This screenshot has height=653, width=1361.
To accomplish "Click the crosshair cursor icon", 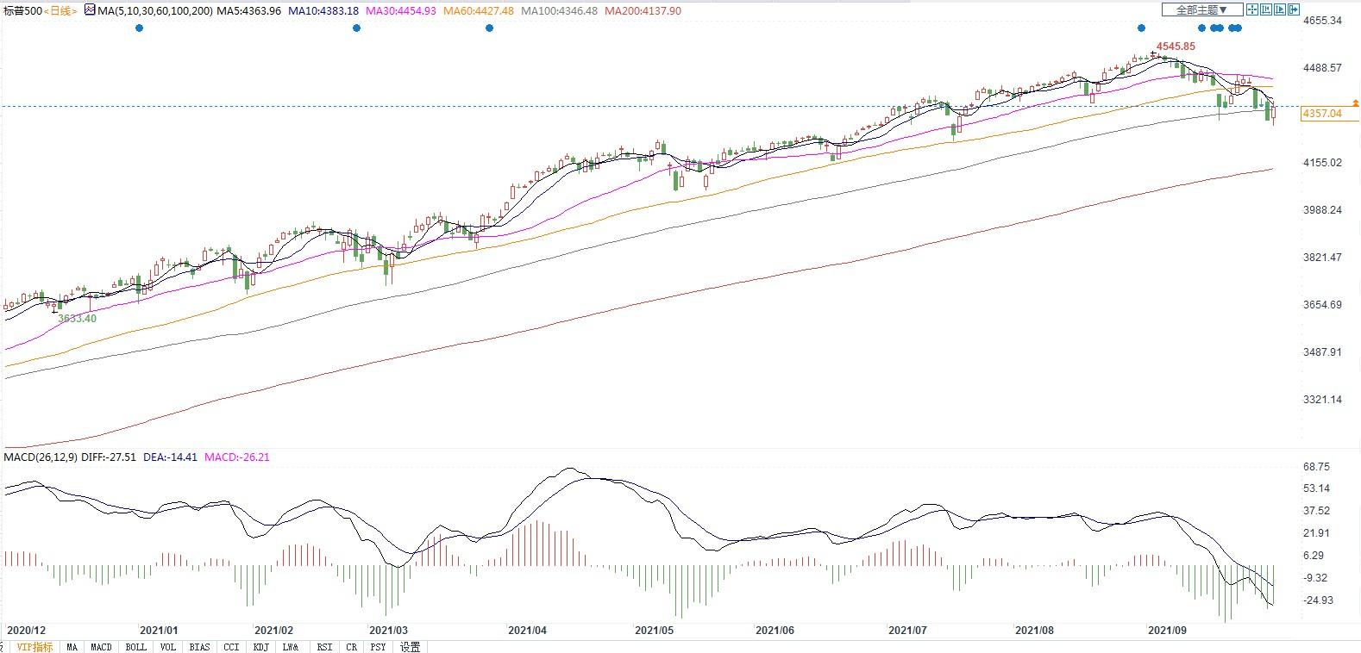I will [1252, 9].
